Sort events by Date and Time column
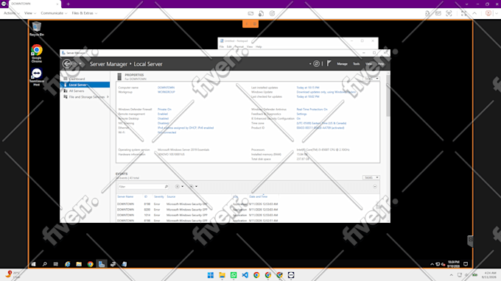This screenshot has width=501, height=281. 258,197
